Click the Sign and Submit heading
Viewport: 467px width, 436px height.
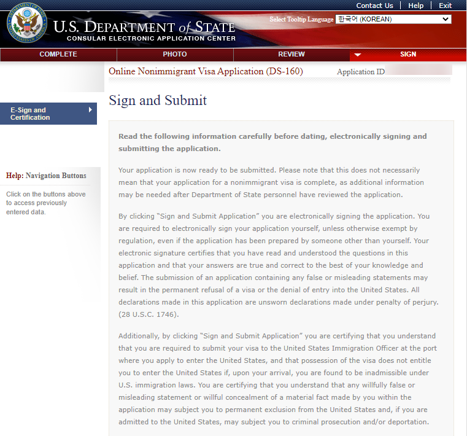pos(158,101)
